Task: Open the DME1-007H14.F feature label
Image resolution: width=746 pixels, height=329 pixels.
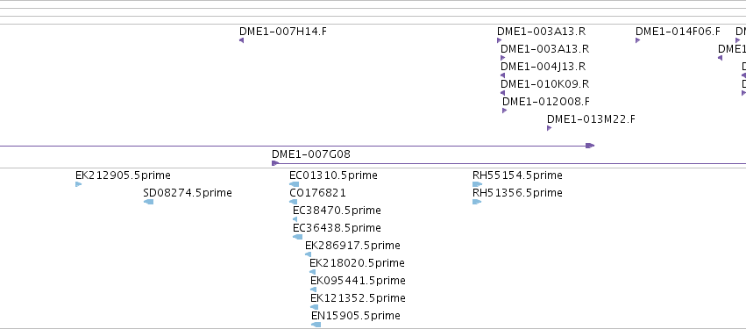Action: point(283,32)
